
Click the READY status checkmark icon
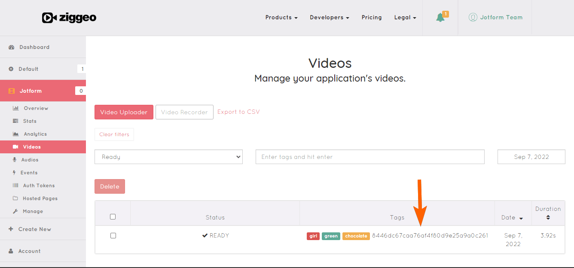(205, 236)
